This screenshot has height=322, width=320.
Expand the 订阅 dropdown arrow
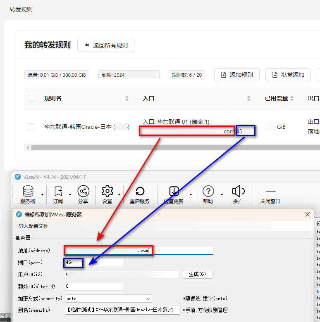70,194
